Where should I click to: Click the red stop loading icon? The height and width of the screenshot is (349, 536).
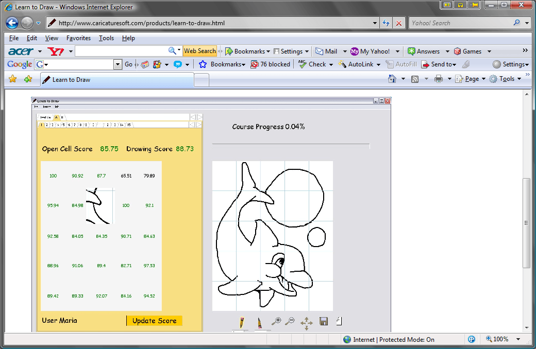[398, 23]
